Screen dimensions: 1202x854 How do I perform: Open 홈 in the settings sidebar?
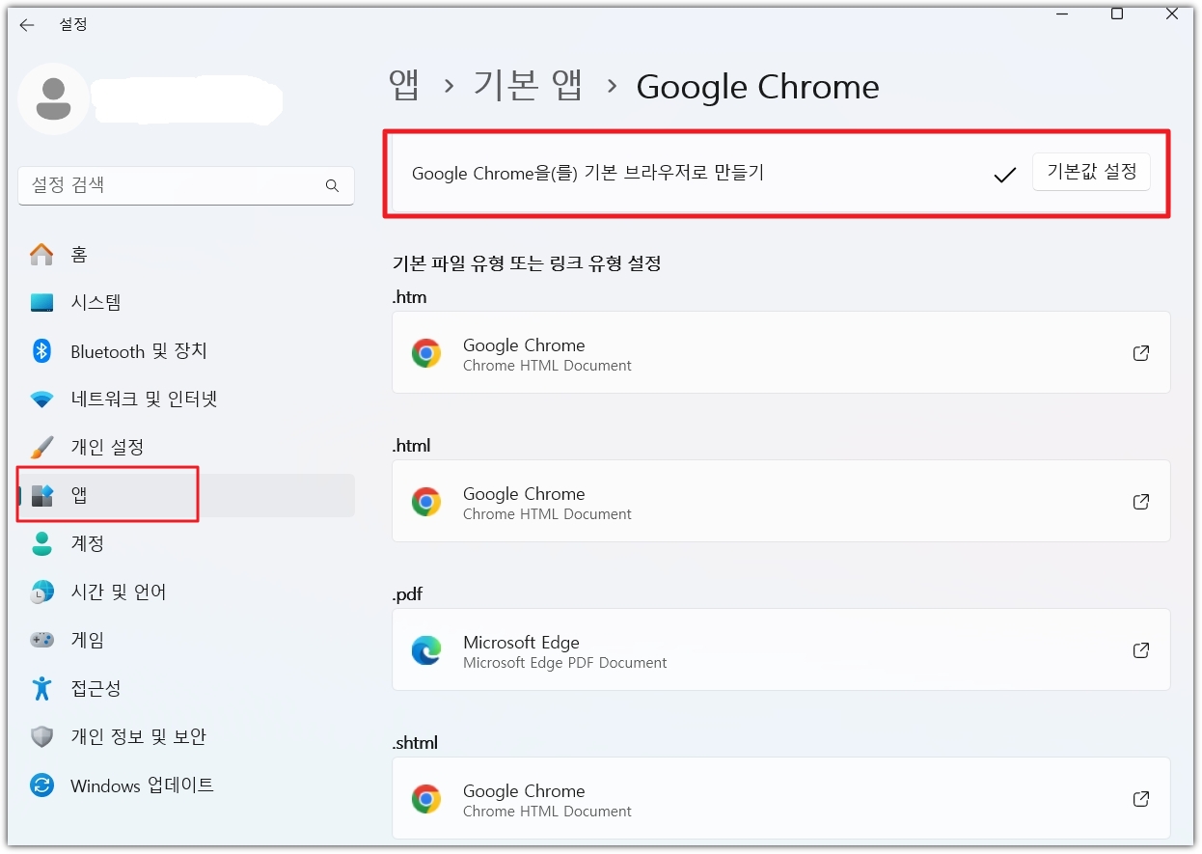186,255
